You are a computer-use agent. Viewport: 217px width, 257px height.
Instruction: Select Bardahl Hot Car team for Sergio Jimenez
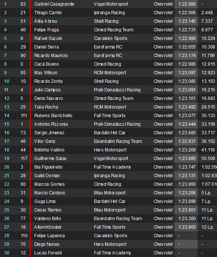click(110, 133)
